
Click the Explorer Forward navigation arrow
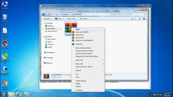[x=47, y=14]
